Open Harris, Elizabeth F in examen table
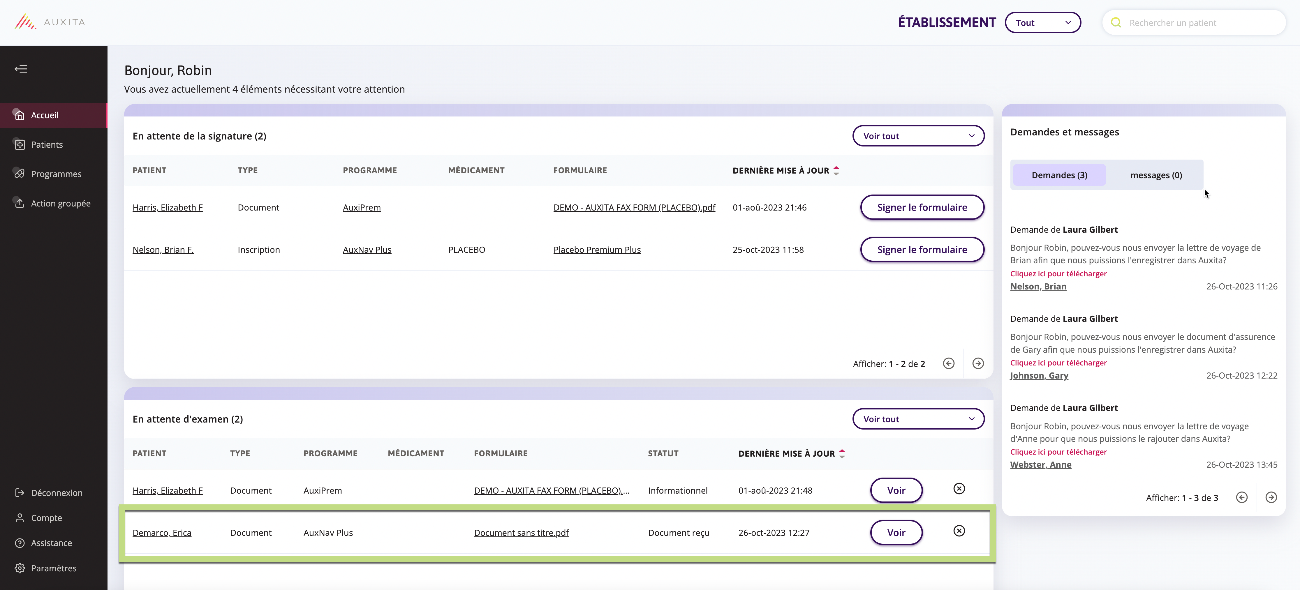The image size is (1300, 590). 168,490
